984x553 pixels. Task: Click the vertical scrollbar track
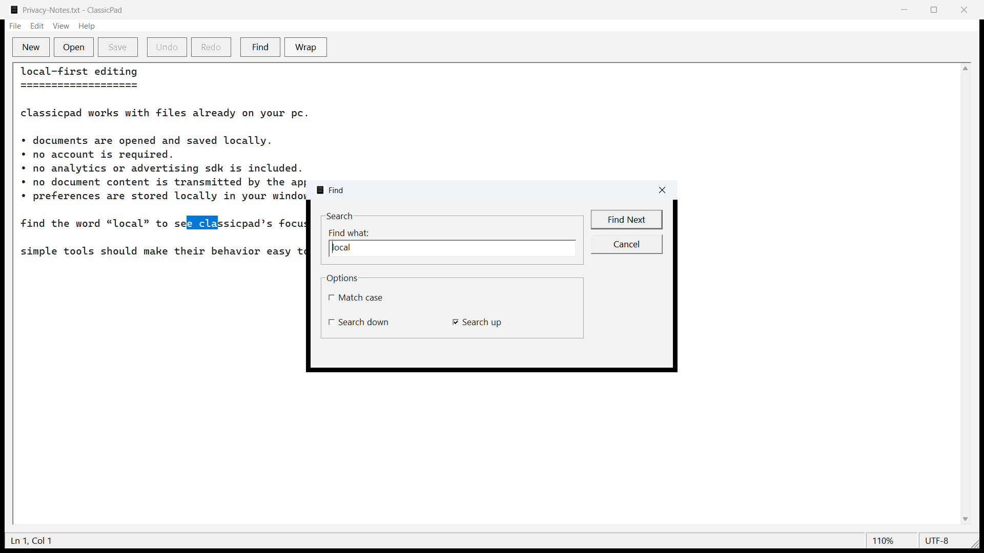[965, 294]
